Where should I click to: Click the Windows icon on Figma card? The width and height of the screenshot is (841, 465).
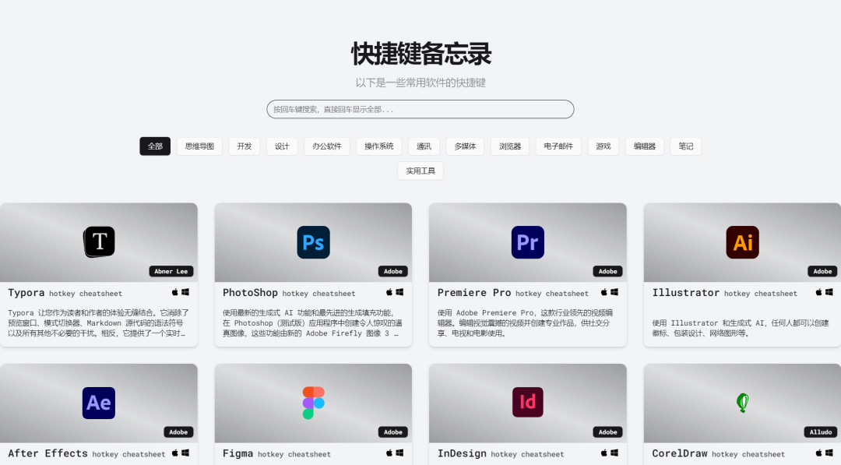[x=399, y=453]
